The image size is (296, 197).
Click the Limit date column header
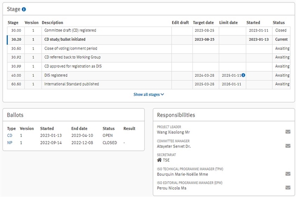tap(228, 23)
